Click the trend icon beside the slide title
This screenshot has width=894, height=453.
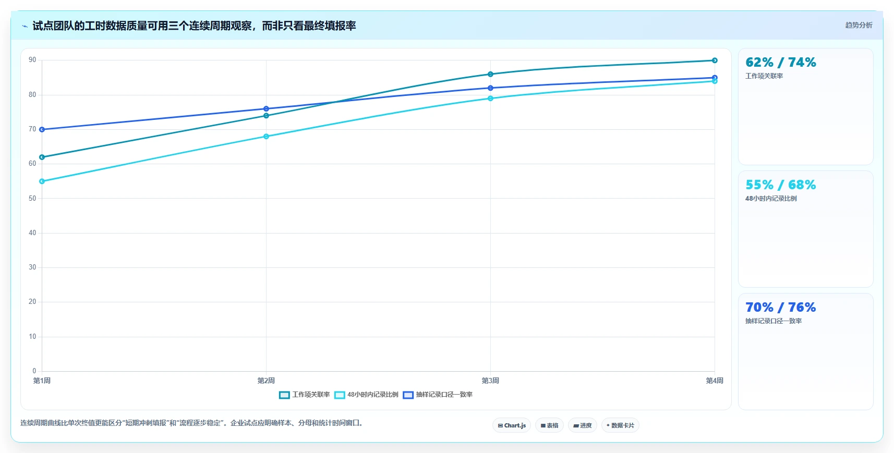click(25, 26)
